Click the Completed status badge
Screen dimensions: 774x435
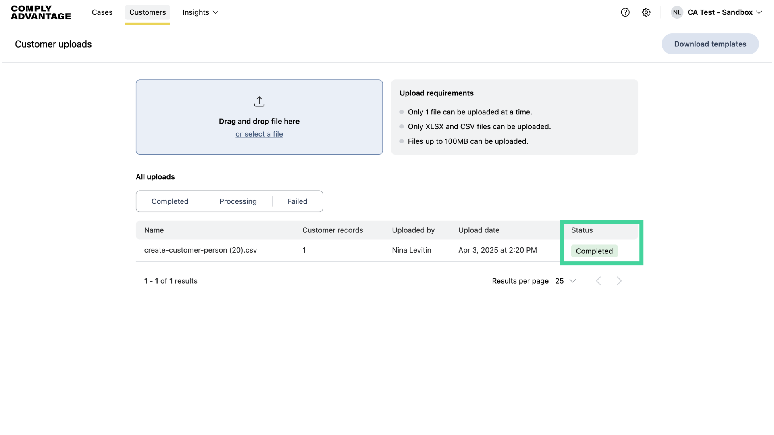(x=594, y=251)
